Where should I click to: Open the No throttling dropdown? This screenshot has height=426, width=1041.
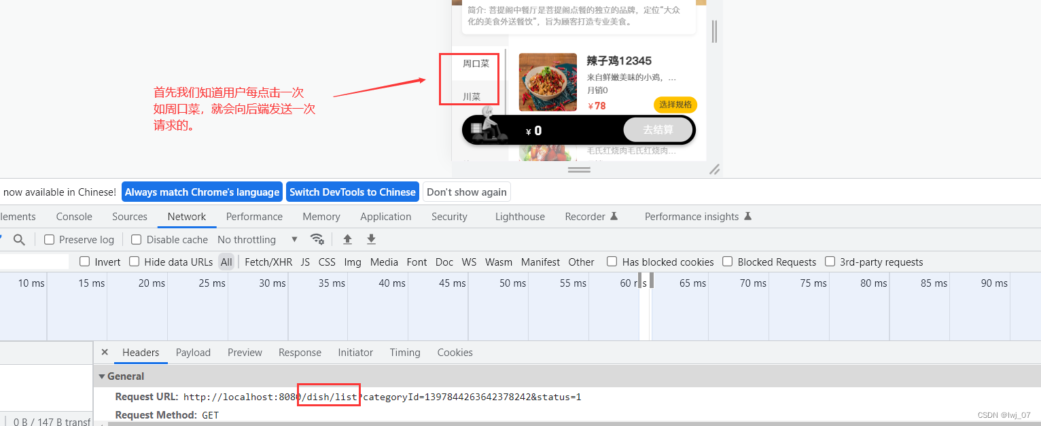(x=258, y=239)
